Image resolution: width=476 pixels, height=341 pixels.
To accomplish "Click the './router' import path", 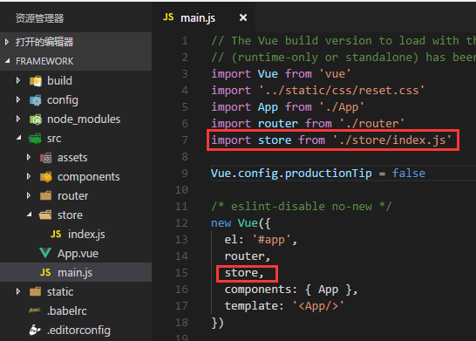I will click(x=372, y=124).
